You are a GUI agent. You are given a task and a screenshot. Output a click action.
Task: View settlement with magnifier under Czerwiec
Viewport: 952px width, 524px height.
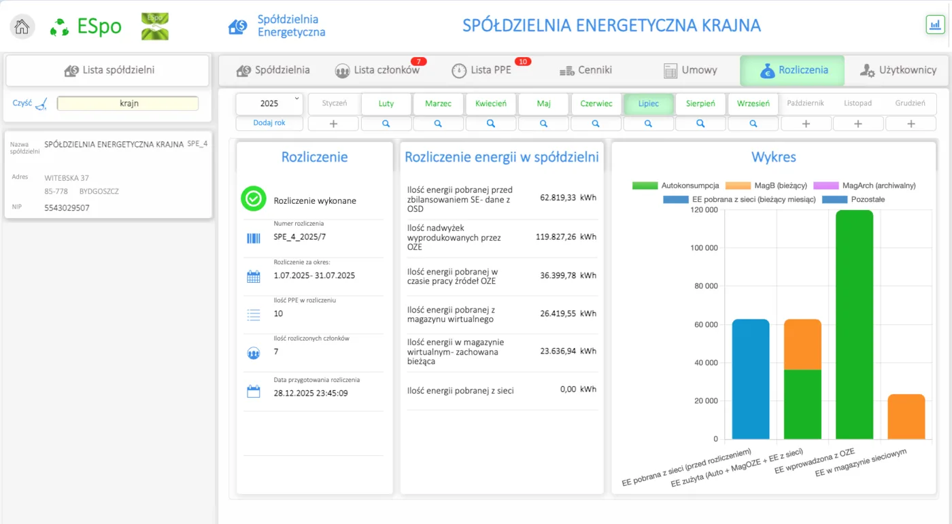point(596,124)
